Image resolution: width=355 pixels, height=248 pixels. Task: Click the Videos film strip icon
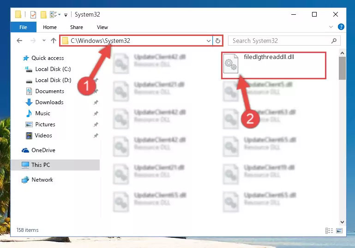(29, 136)
